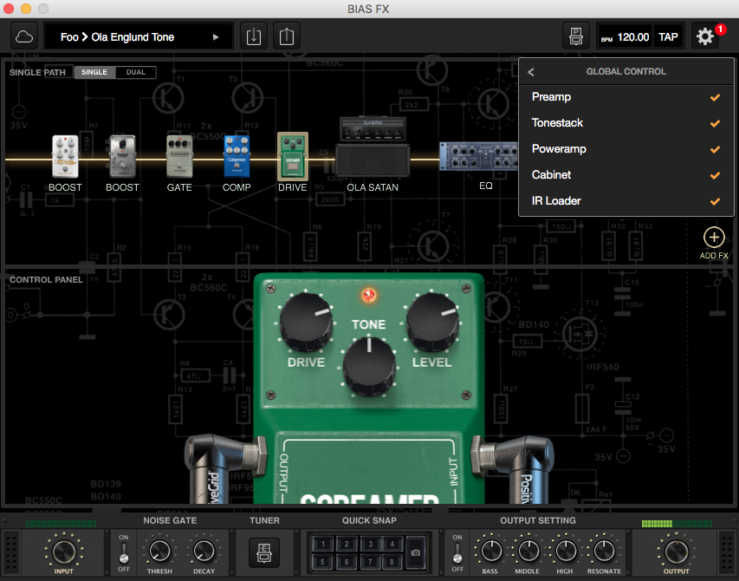Select Quick Snap slot 6

pyautogui.click(x=347, y=561)
